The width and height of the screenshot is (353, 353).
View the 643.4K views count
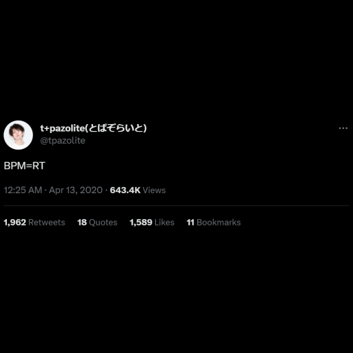pos(125,190)
